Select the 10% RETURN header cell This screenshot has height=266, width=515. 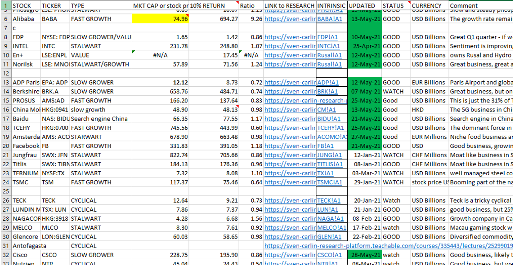pyautogui.click(x=214, y=5)
